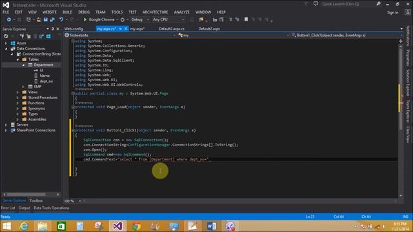Viewport: 413px width, 232px height.
Task: Switch to the my.aspx* tab
Action: click(x=137, y=29)
